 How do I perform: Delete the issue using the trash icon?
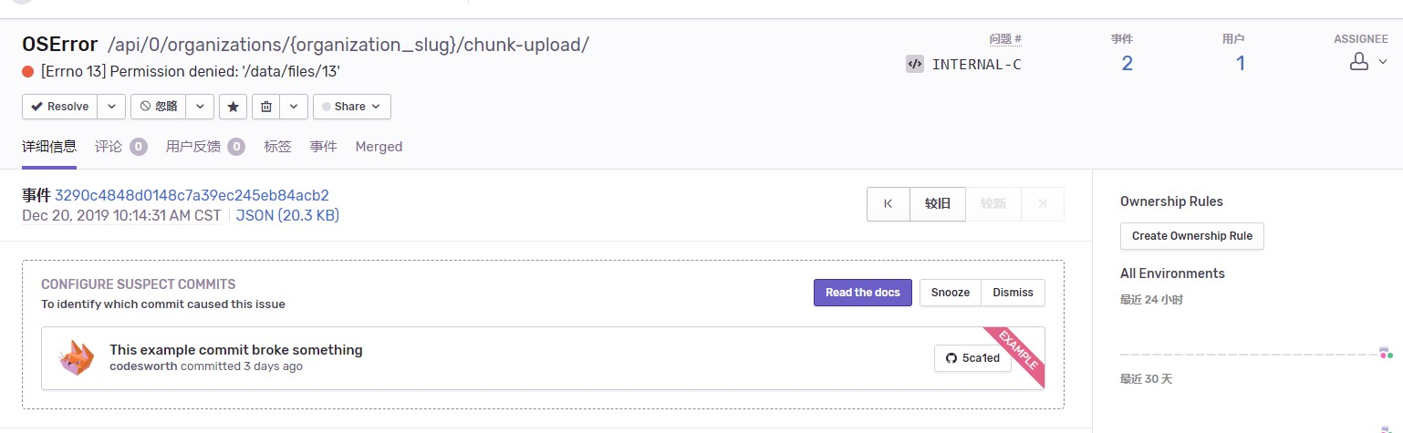pyautogui.click(x=266, y=107)
